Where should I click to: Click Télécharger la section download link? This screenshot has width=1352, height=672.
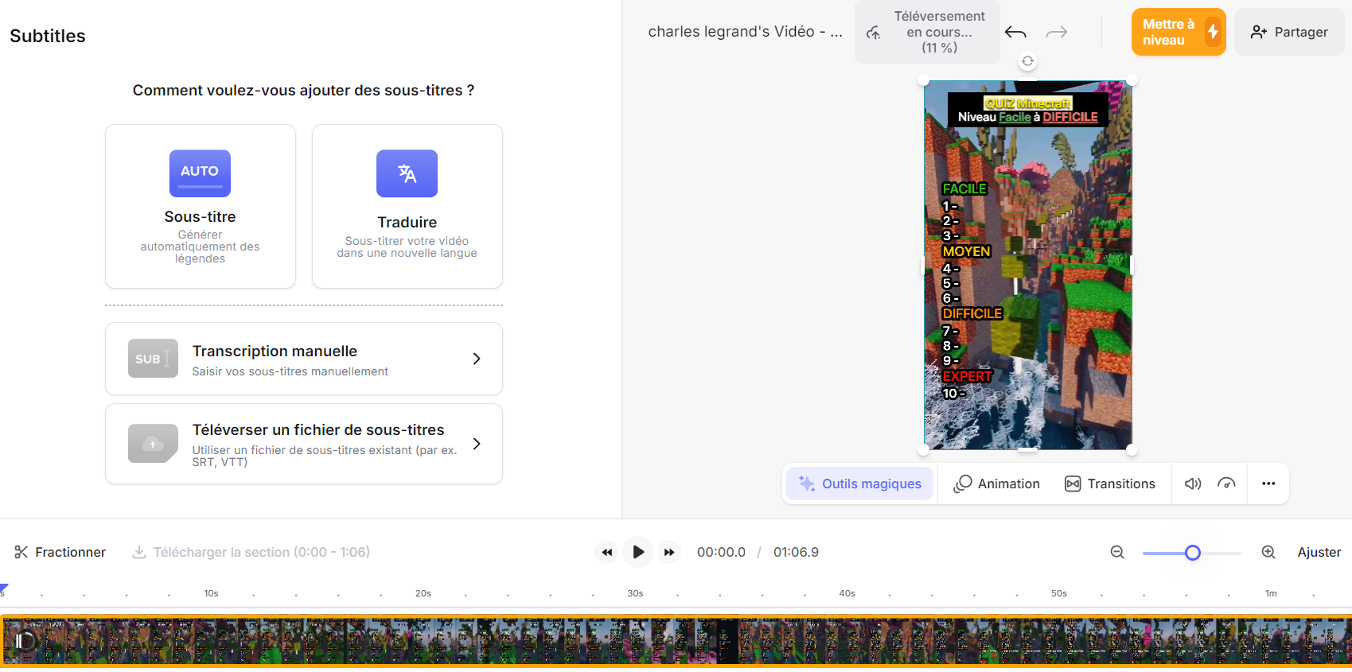251,552
